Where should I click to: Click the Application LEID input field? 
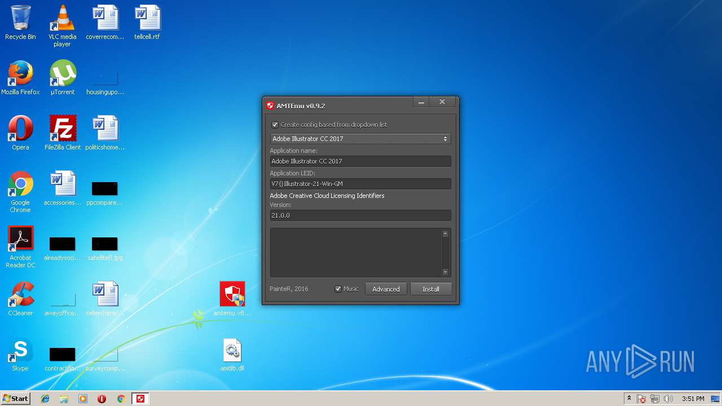[360, 184]
